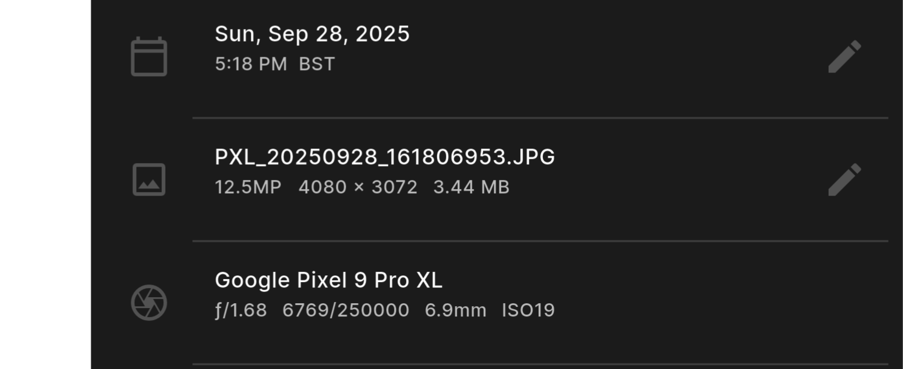The width and height of the screenshot is (903, 369).
Task: Click the divider line below the filename row
Action: [x=540, y=241]
